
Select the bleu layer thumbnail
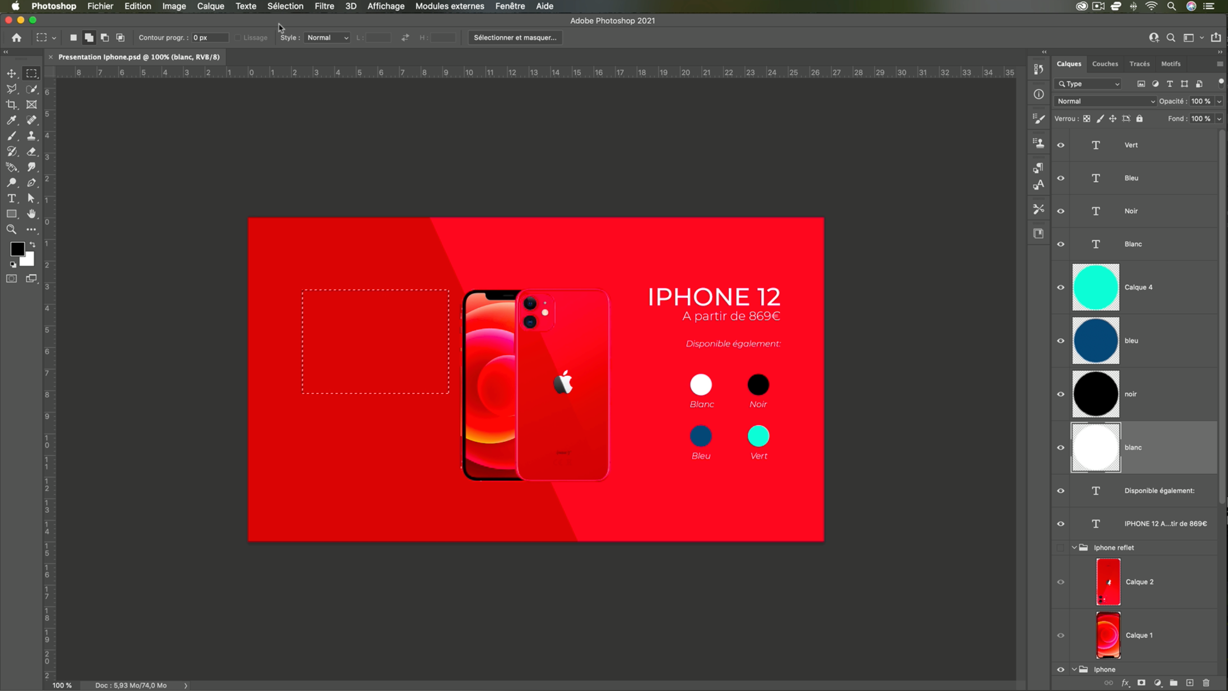coord(1096,341)
